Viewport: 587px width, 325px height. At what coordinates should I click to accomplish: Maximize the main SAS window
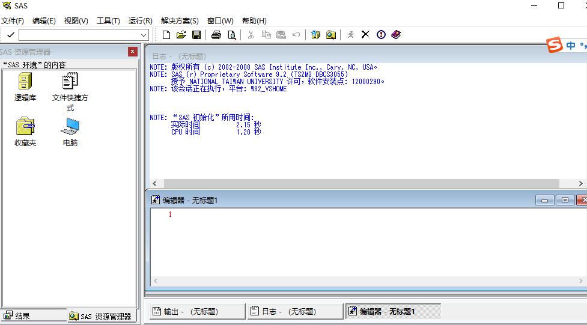point(561,5)
